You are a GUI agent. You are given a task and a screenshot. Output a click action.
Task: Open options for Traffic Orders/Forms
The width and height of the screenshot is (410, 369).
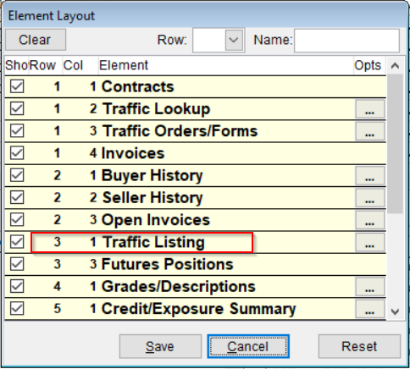(370, 131)
